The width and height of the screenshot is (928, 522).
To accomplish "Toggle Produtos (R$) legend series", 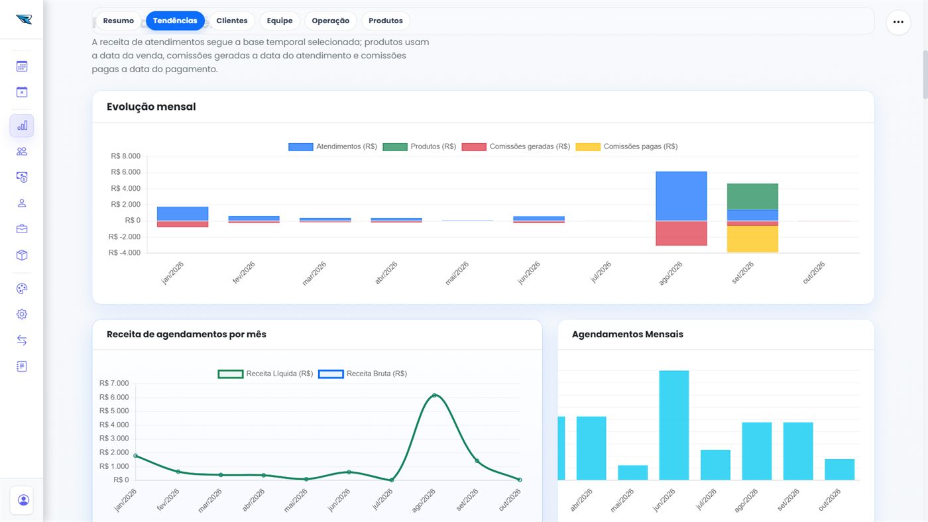I will 420,146.
